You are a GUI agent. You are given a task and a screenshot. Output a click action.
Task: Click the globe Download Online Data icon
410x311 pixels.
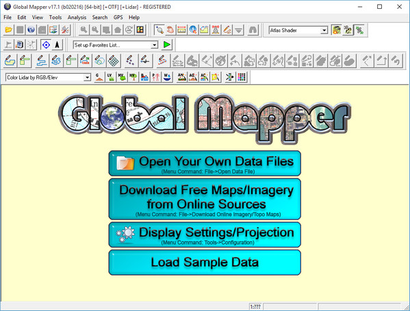[31, 30]
